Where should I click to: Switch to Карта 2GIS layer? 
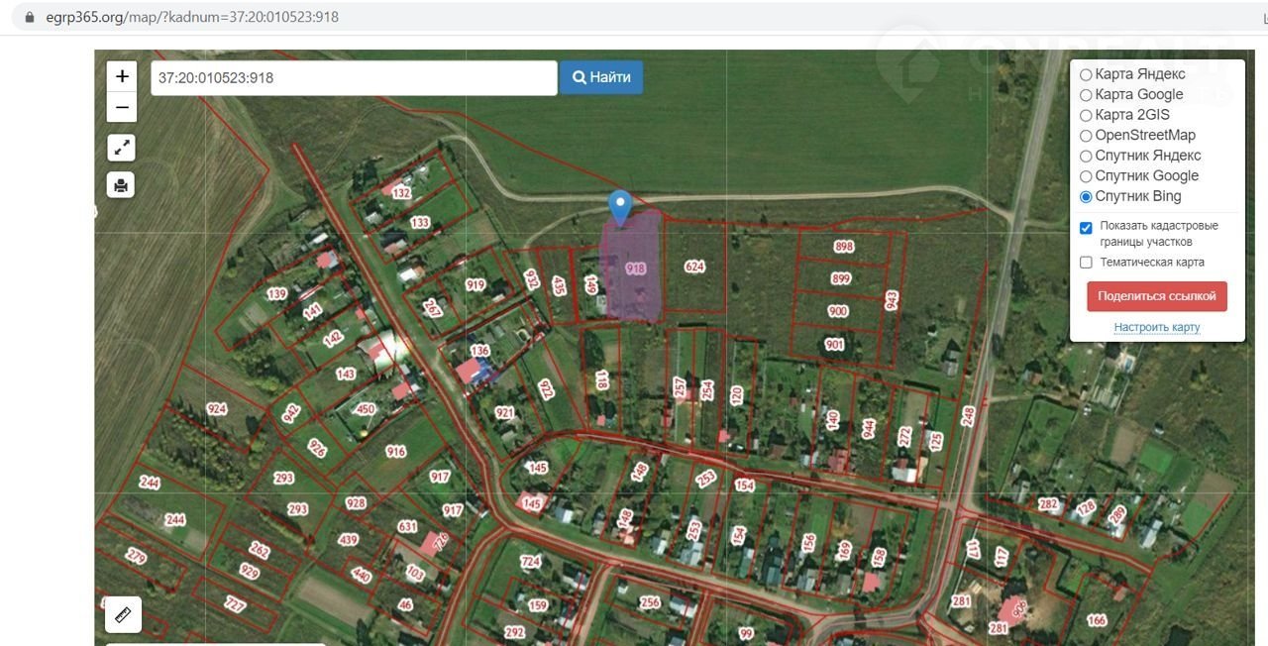click(1086, 116)
